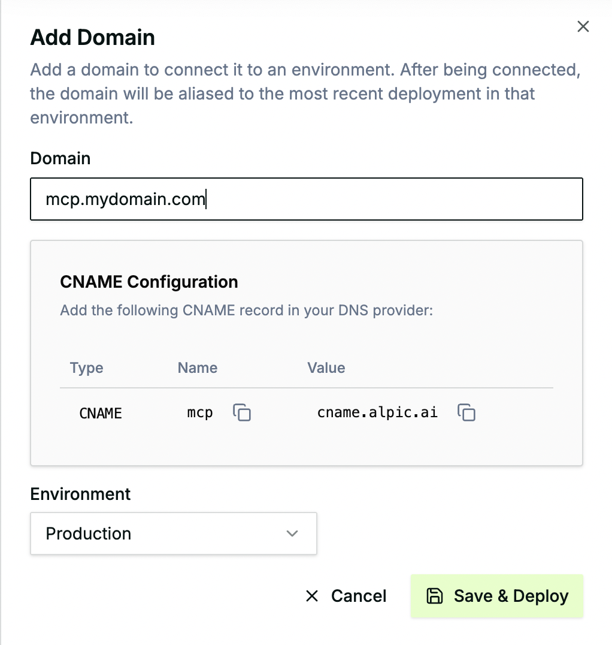Screen dimensions: 612x645
Task: Click the Cancel button
Action: pyautogui.click(x=346, y=596)
